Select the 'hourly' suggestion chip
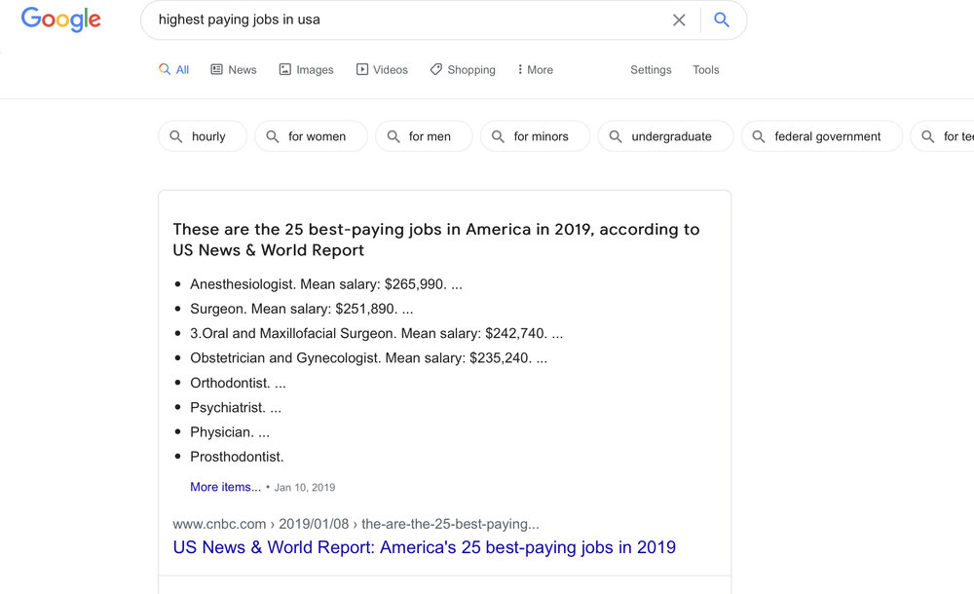The image size is (974, 594). (x=203, y=136)
